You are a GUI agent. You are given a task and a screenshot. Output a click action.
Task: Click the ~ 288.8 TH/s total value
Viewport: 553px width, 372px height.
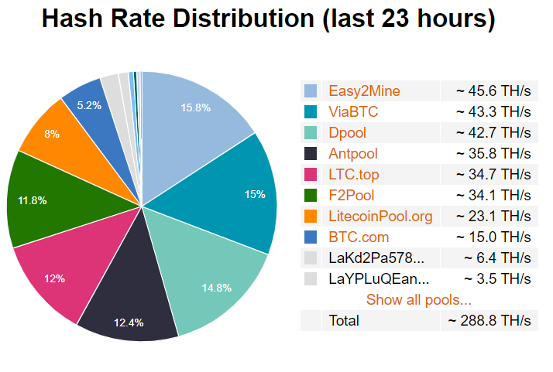(489, 320)
